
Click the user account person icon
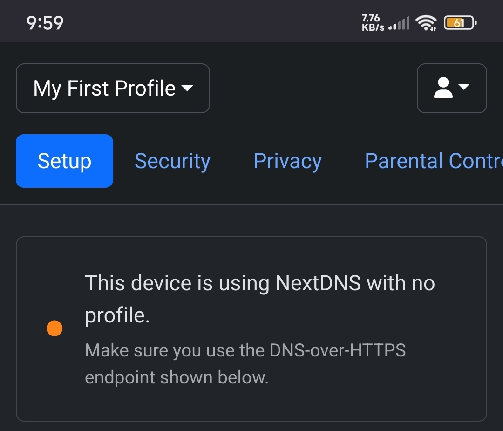tap(443, 88)
